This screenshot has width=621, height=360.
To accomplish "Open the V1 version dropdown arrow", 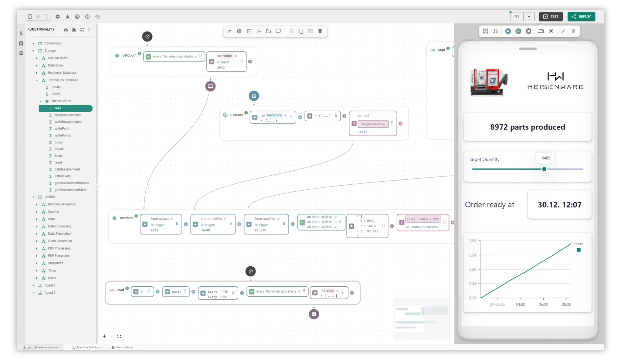I will tap(529, 17).
